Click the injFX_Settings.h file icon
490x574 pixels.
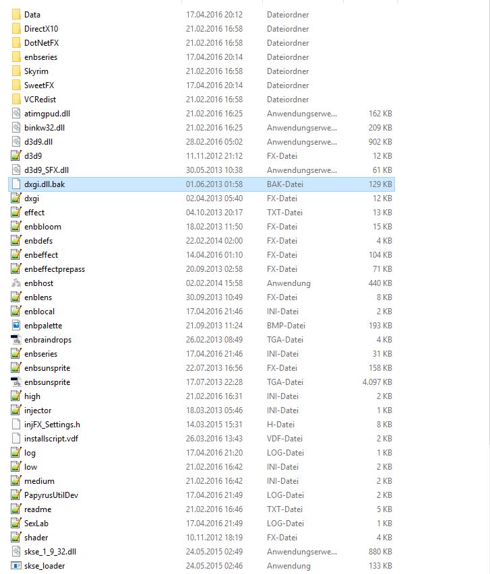click(16, 425)
